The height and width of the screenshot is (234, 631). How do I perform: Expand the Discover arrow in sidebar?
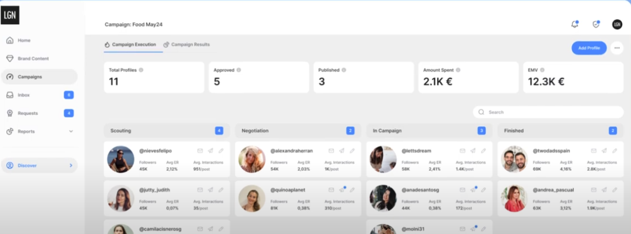(x=71, y=165)
